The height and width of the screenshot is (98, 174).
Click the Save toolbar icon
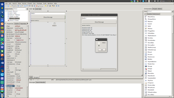[x=14, y=6]
